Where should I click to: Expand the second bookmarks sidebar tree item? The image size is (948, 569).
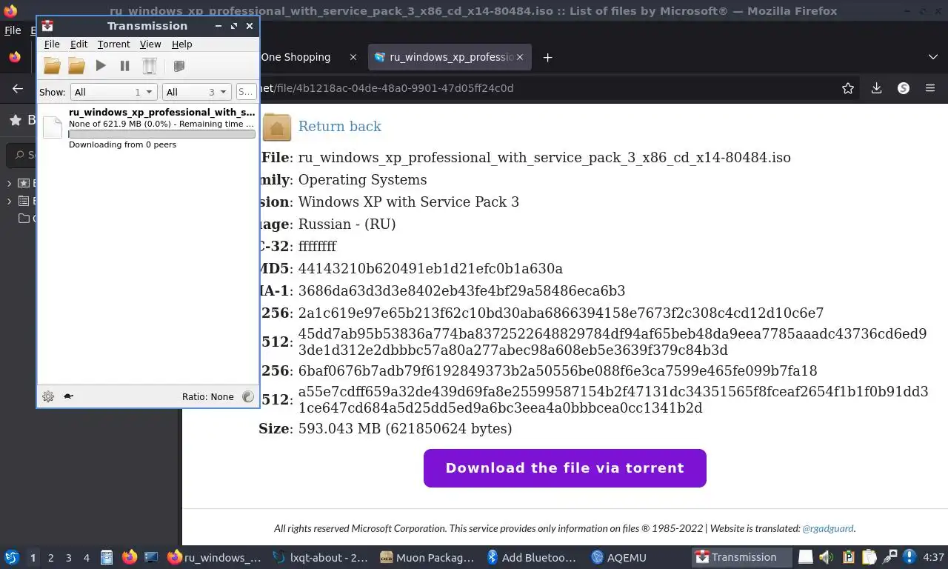pyautogui.click(x=10, y=201)
